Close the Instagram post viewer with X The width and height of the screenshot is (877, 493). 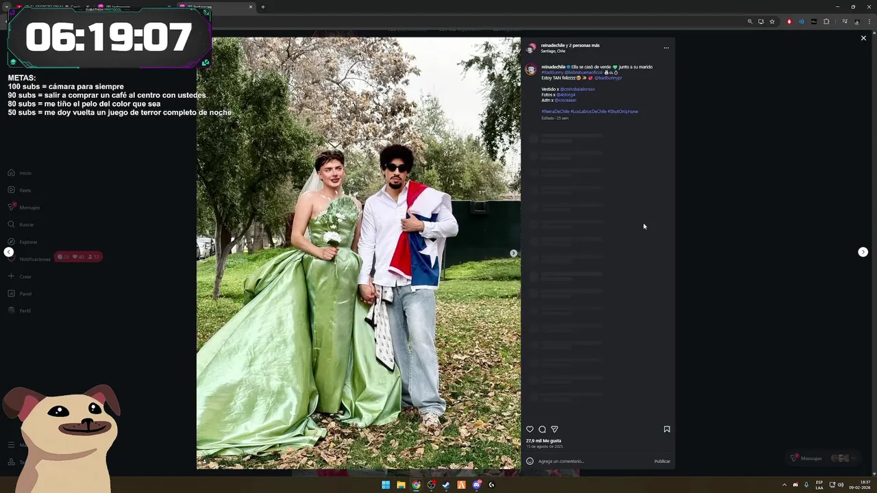point(863,38)
